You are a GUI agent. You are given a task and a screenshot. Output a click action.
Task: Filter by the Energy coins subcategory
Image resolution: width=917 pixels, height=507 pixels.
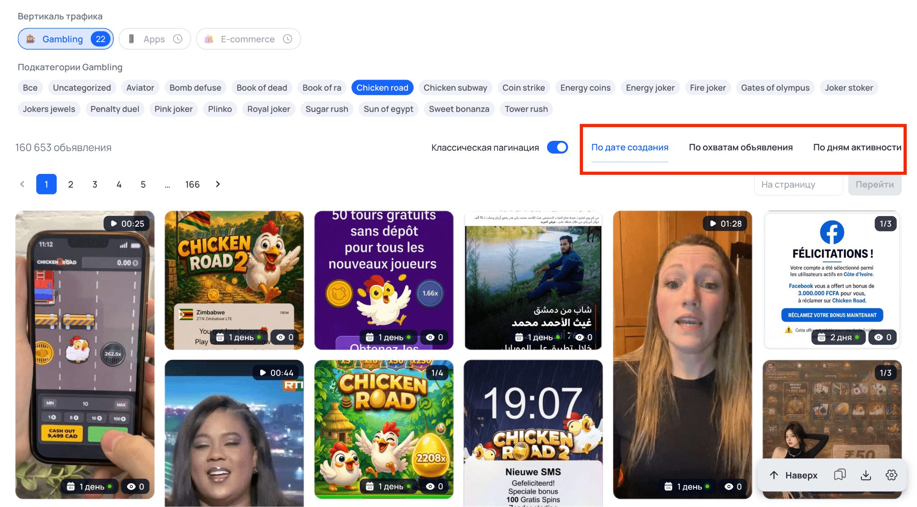click(586, 88)
